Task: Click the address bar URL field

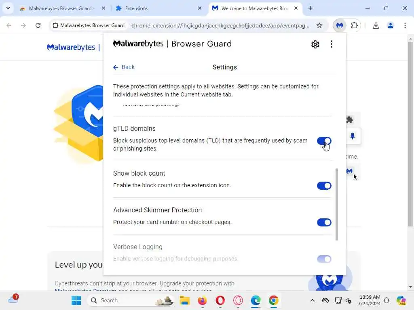Action: (220, 25)
